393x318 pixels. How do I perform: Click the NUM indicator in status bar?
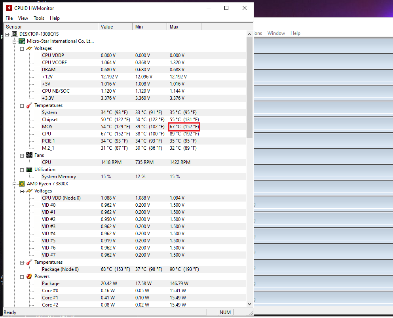(x=225, y=312)
